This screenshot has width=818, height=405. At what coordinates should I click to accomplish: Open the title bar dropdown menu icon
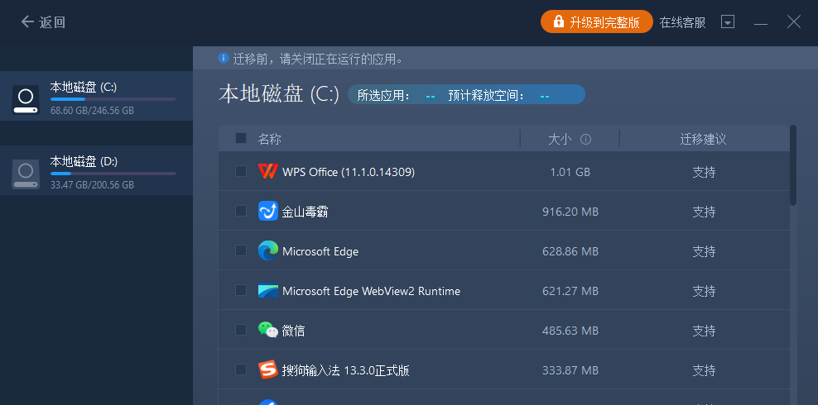[x=727, y=21]
